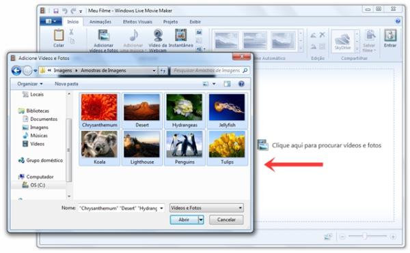The image size is (410, 253).
Task: Click the remove X icon in Edição group
Action: pyautogui.click(x=323, y=35)
